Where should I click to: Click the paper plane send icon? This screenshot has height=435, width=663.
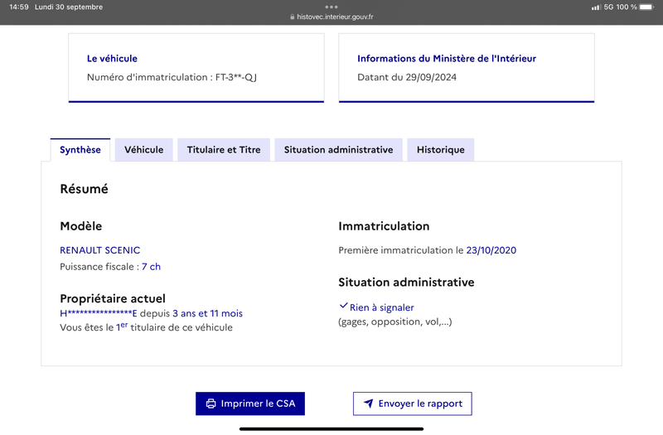(369, 404)
